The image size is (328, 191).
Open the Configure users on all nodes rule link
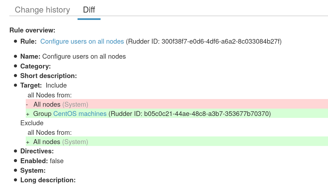click(82, 41)
